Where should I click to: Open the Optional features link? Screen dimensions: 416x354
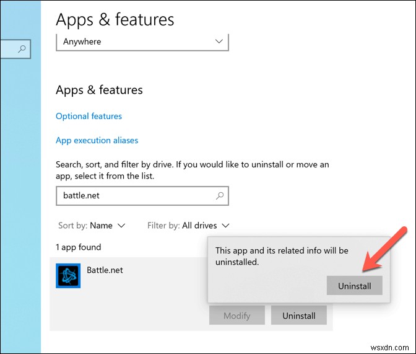[x=89, y=116]
